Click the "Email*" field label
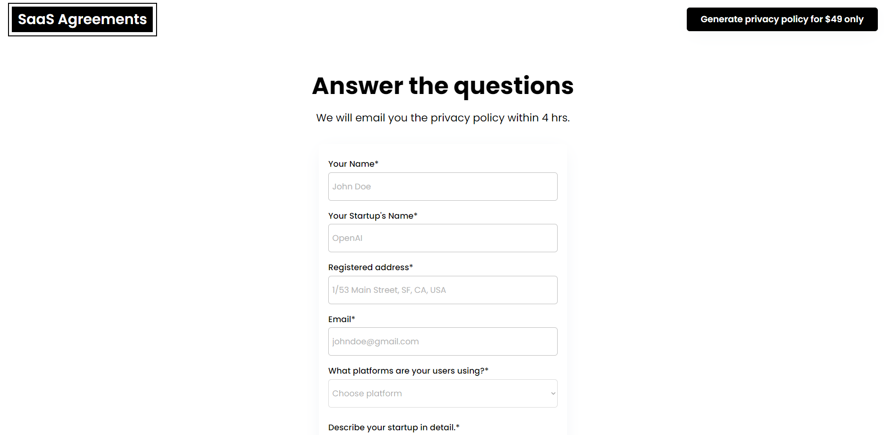This screenshot has width=884, height=435. [x=341, y=319]
